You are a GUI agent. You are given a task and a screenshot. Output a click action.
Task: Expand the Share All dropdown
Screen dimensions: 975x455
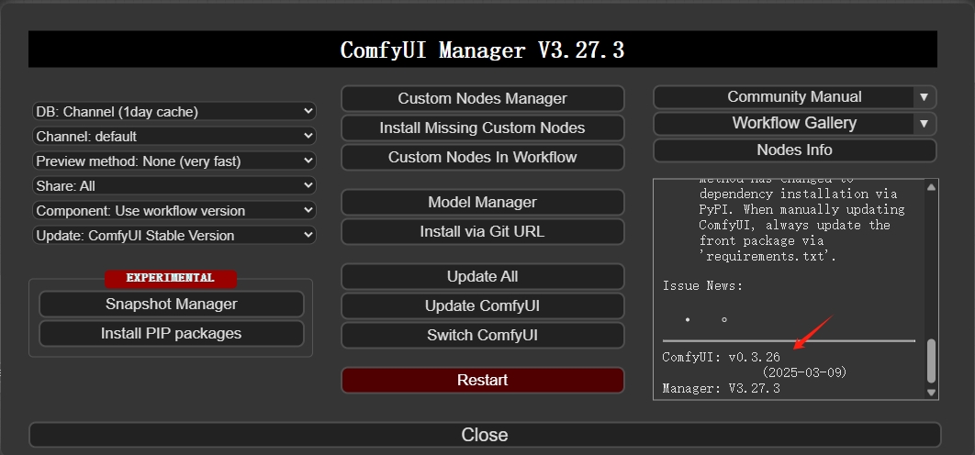pyautogui.click(x=174, y=185)
